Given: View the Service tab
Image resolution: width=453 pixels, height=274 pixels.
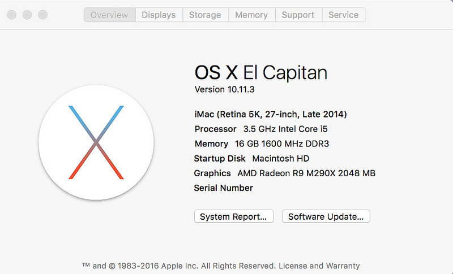Looking at the screenshot, I should (x=344, y=15).
